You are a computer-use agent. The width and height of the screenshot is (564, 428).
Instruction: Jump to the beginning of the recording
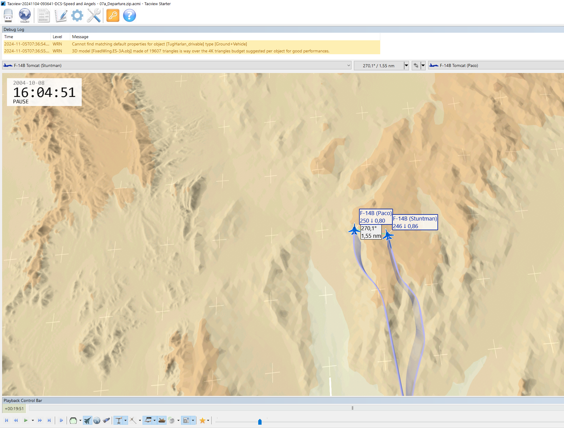7,420
